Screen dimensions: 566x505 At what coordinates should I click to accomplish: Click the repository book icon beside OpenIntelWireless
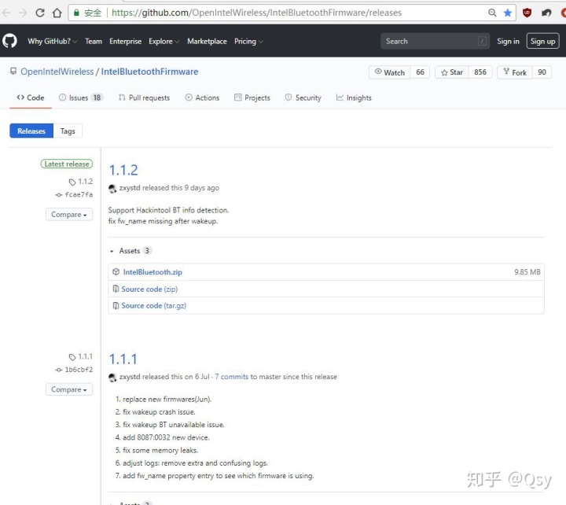13,71
